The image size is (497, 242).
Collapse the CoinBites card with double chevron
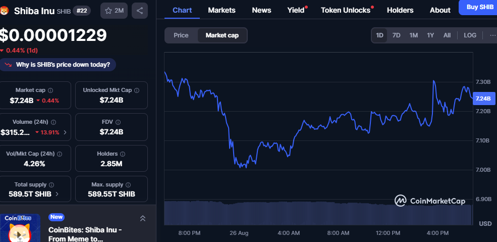pyautogui.click(x=143, y=218)
